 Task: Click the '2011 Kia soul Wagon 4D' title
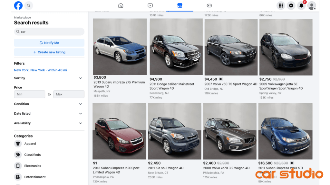pos(166,168)
